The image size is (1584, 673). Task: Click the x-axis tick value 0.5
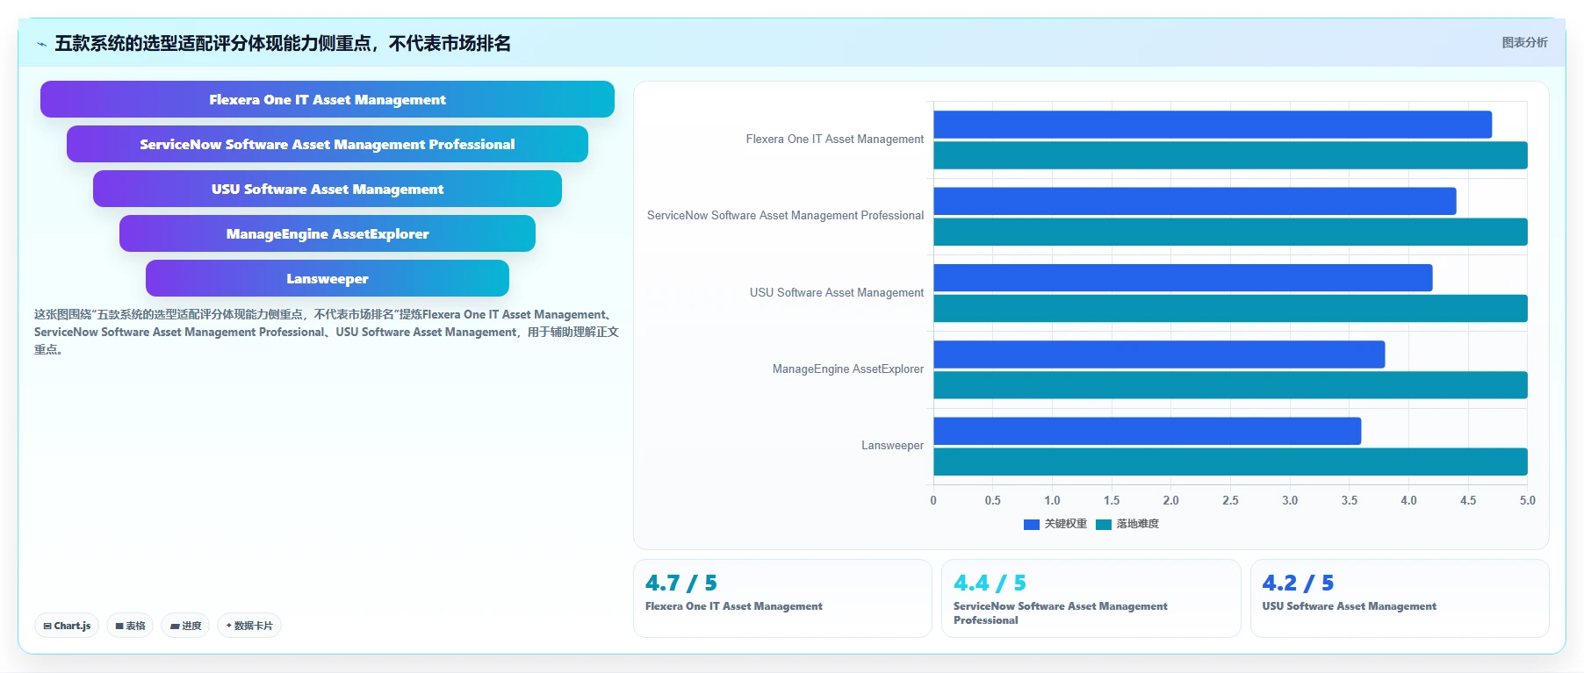click(x=993, y=500)
